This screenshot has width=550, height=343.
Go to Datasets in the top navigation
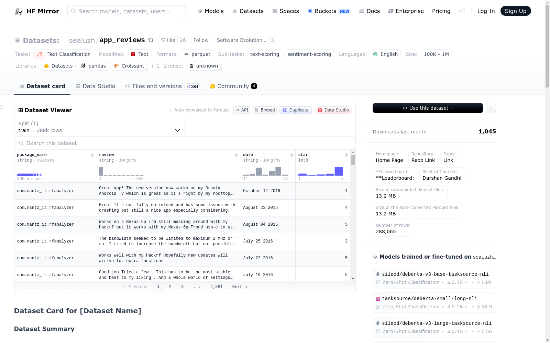tap(248, 11)
